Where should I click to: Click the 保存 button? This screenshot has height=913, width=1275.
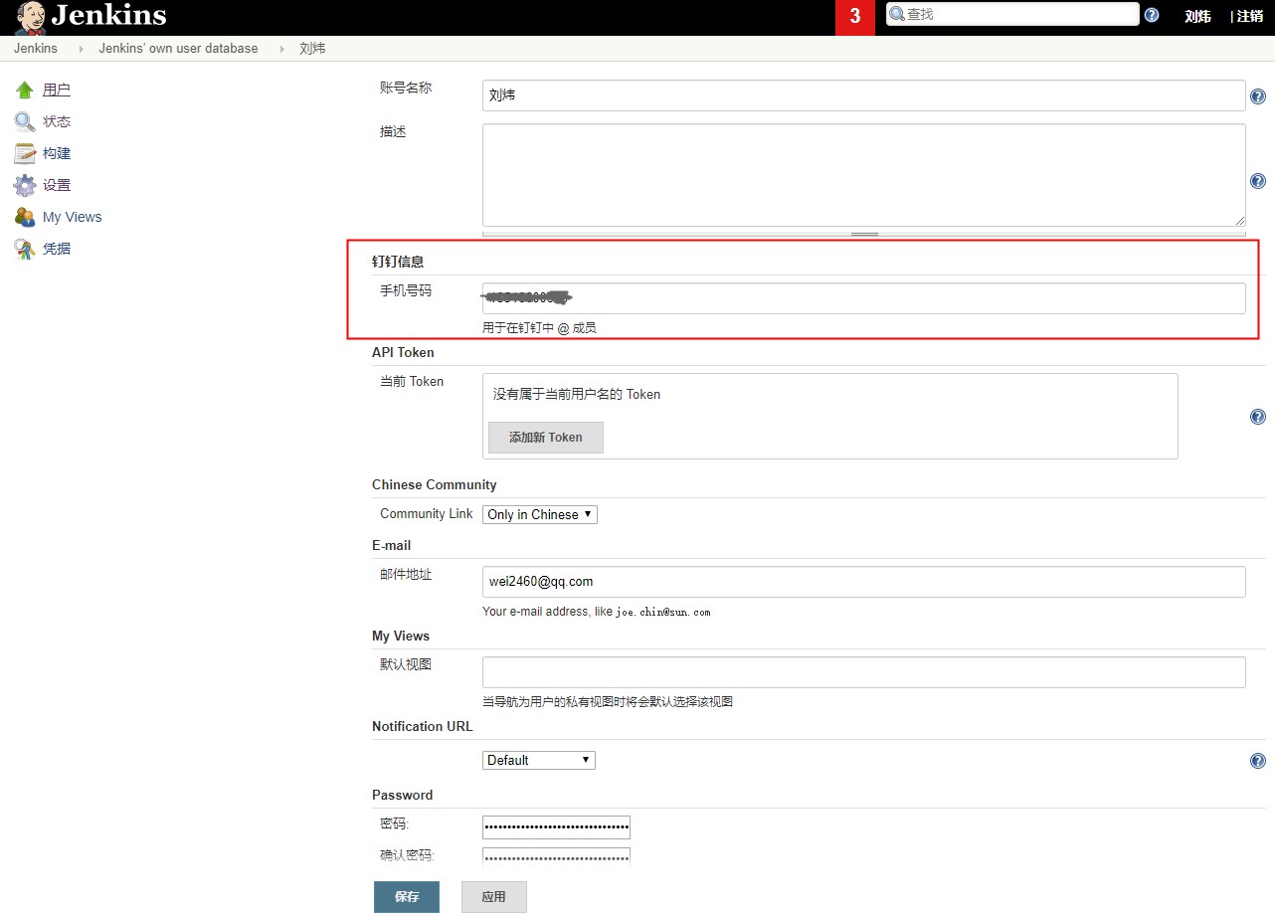pos(407,897)
